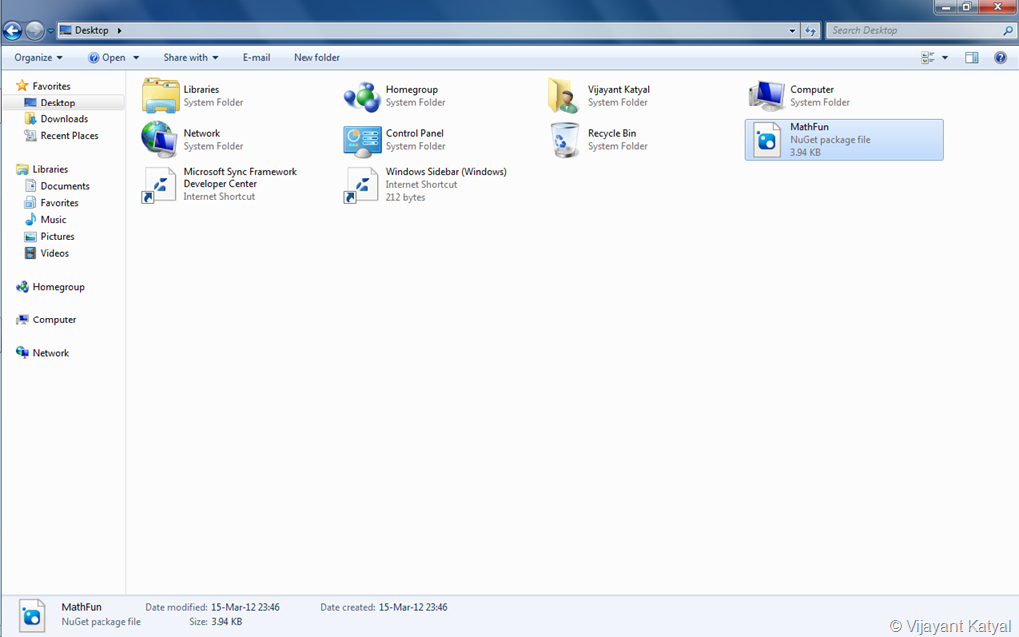Select the Computer system folder icon in file list
Screen dimensions: 1019x637
[x=767, y=96]
